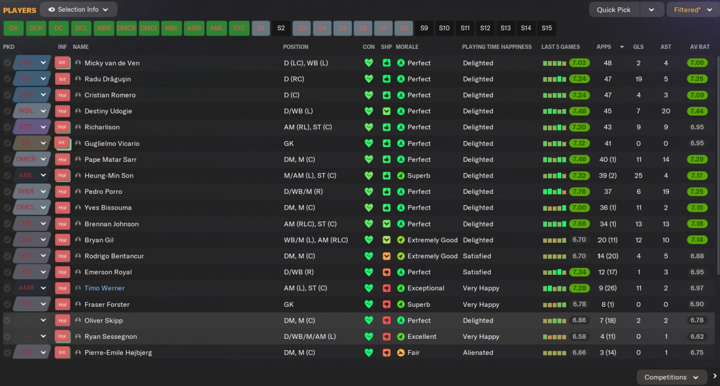Click the Quick Pick button
Image resolution: width=720 pixels, height=386 pixels.
coord(614,10)
